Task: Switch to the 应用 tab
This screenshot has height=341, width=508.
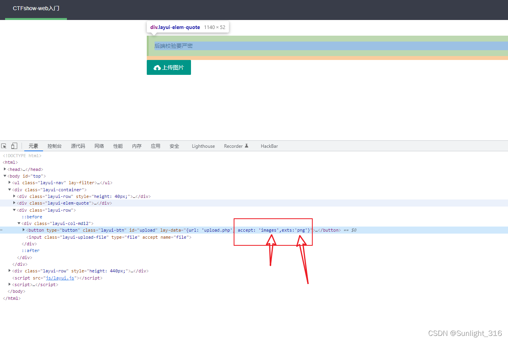Action: (x=155, y=146)
